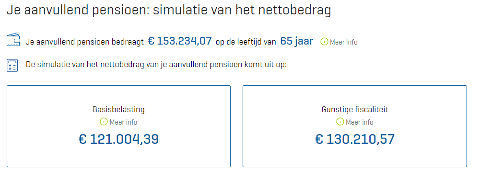
Task: Click the € 121.004,39 net amount
Action: tap(119, 139)
